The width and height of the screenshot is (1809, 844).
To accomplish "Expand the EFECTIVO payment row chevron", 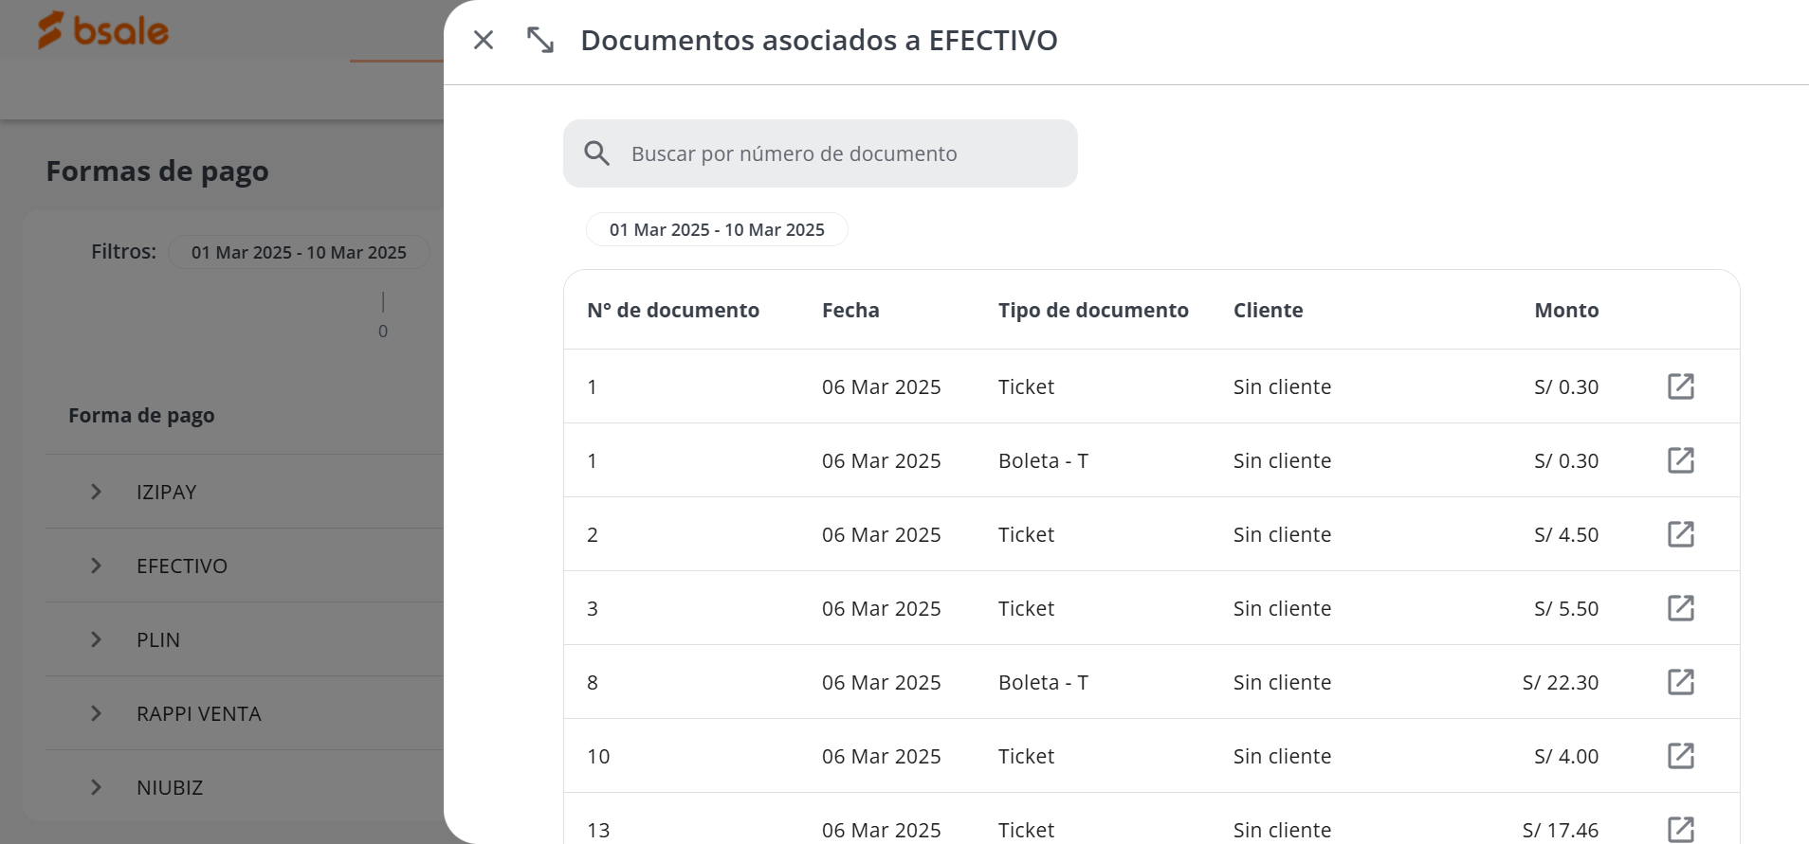I will coord(96,566).
